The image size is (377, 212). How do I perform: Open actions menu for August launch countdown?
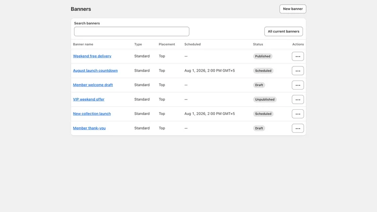click(x=298, y=71)
